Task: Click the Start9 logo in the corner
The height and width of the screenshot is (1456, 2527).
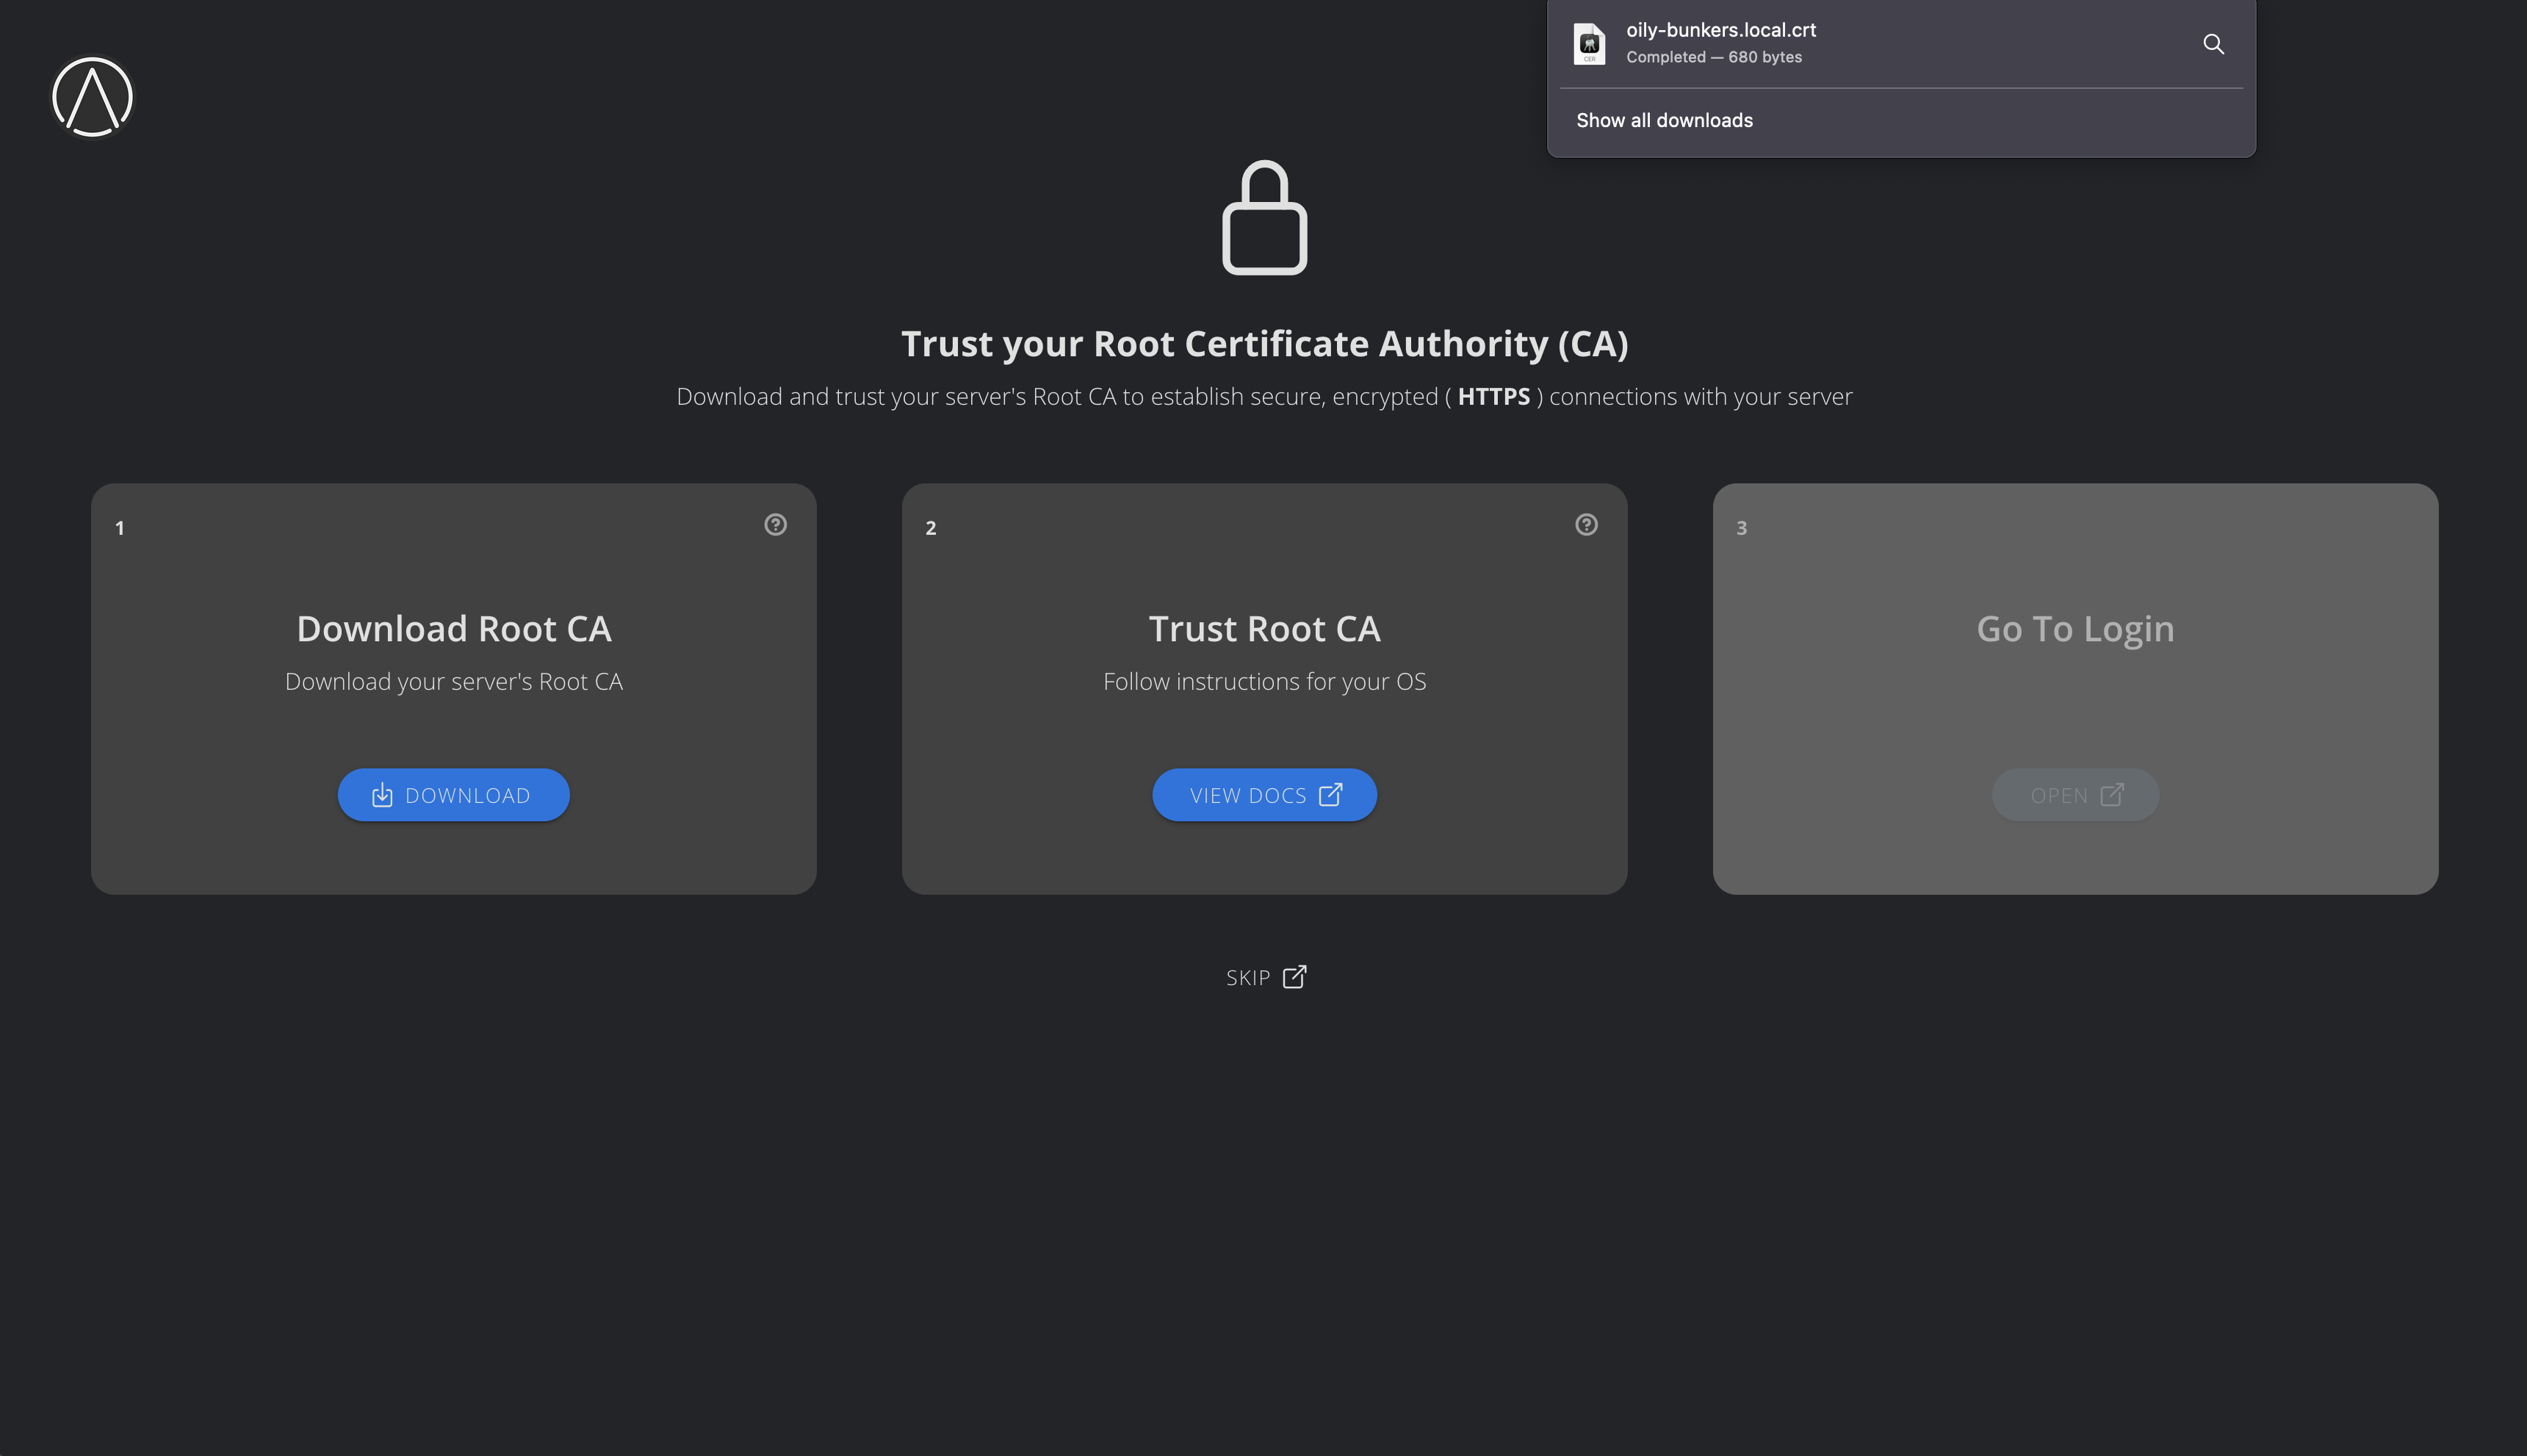Action: click(92, 97)
